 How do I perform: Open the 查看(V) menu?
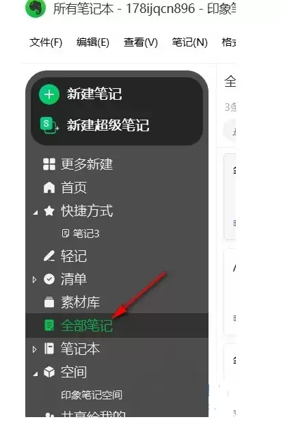pos(141,42)
